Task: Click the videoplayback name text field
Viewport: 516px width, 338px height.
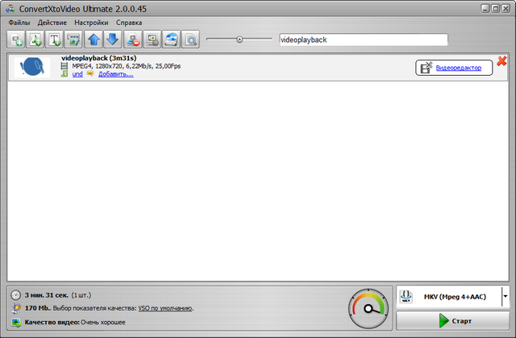Action: point(361,40)
